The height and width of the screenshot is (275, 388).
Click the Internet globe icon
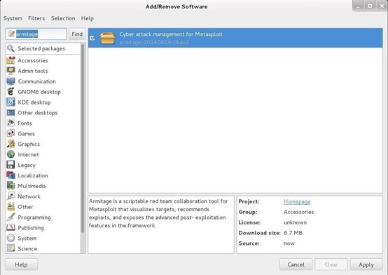point(11,154)
